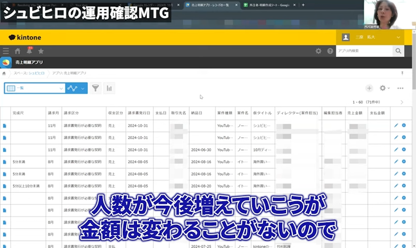The image size is (416, 248).
Task: Open the three-dot options menu above the list
Action: [x=400, y=88]
